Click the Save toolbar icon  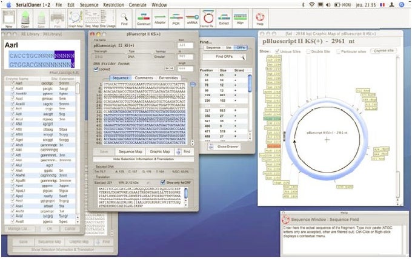pos(41,19)
